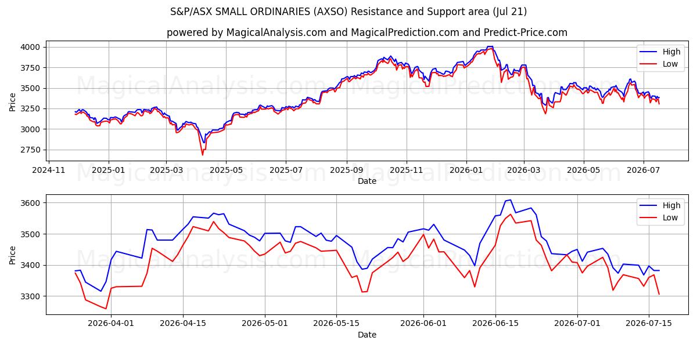
Task: Click the 2026-01 date tick
Action: pos(466,171)
